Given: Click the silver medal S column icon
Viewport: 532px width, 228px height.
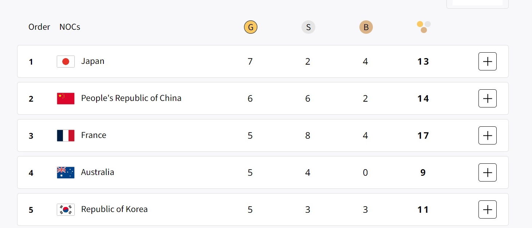Looking at the screenshot, I should click(308, 27).
